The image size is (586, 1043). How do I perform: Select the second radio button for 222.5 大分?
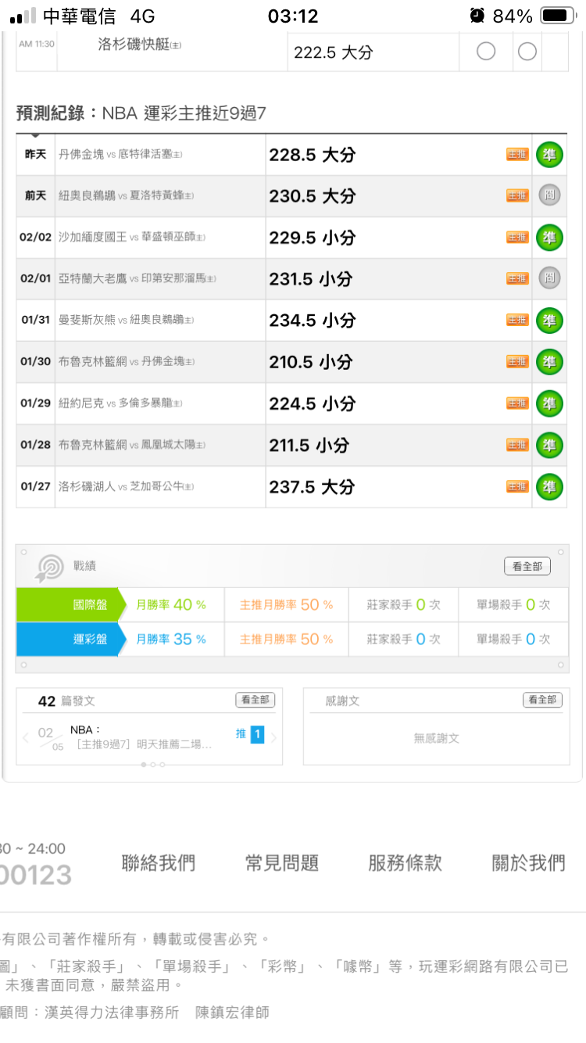tap(527, 52)
